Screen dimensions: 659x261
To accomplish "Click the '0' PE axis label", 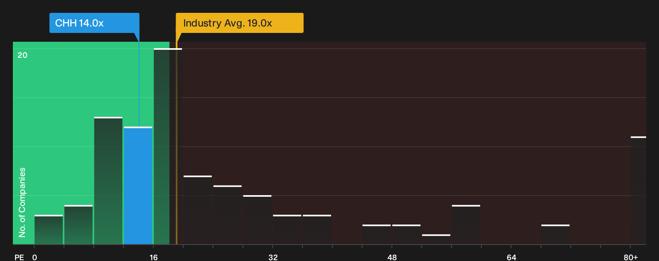I will (35, 257).
